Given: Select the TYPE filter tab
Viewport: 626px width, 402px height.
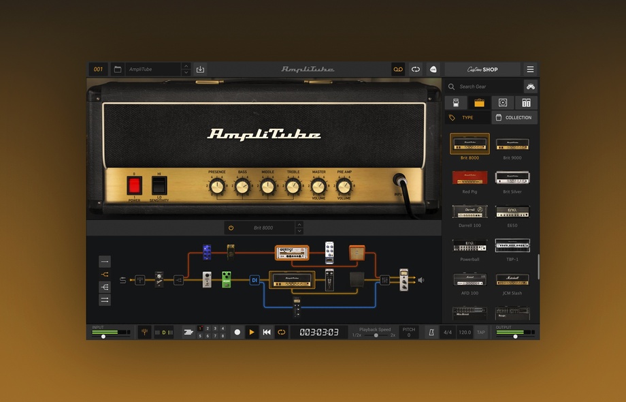Looking at the screenshot, I should [x=468, y=117].
